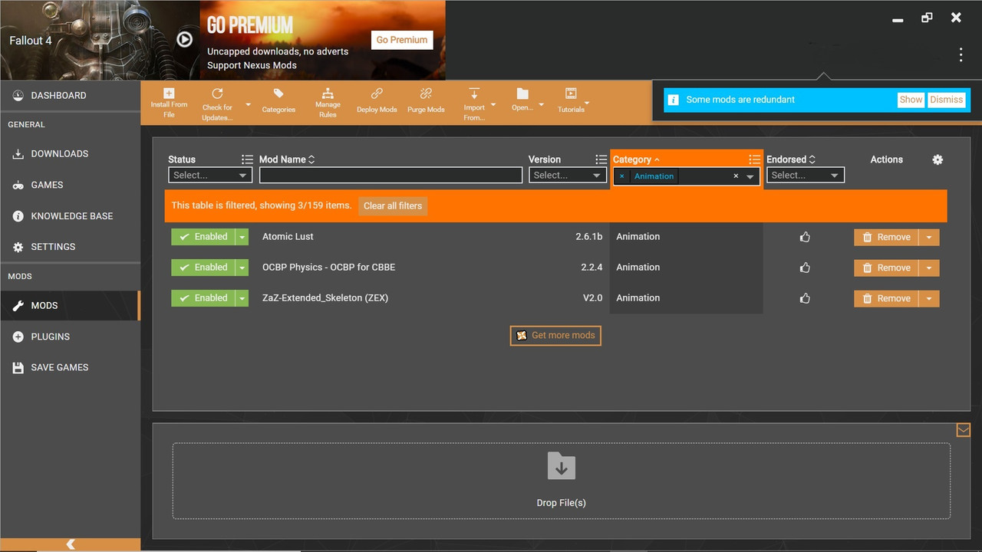Expand more actions for ZaZ-Extended_Skeleton
This screenshot has height=552, width=982.
click(929, 298)
